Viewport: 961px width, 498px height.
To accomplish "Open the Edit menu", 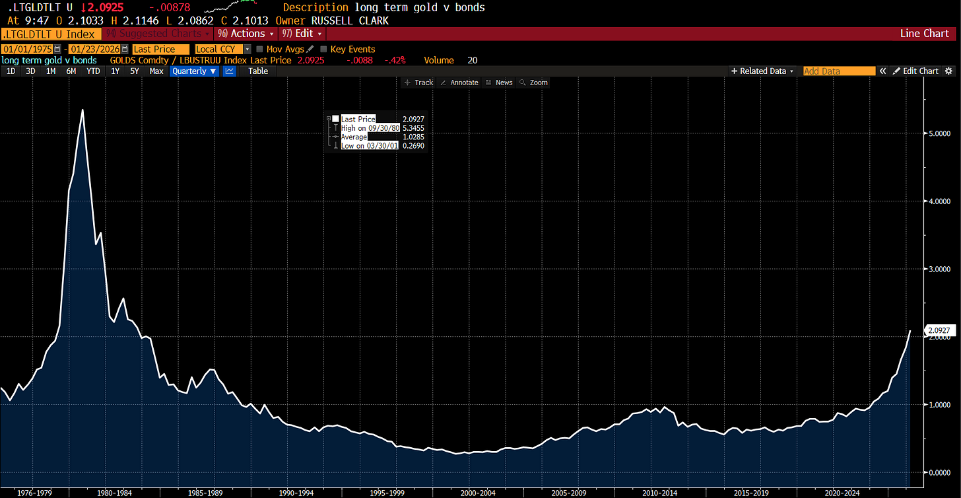I will click(x=301, y=34).
